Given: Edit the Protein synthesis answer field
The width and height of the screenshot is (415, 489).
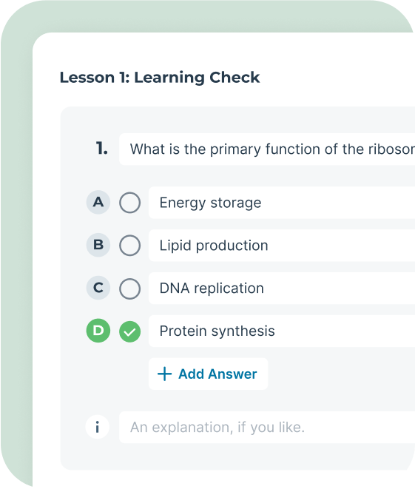Looking at the screenshot, I should tap(282, 331).
